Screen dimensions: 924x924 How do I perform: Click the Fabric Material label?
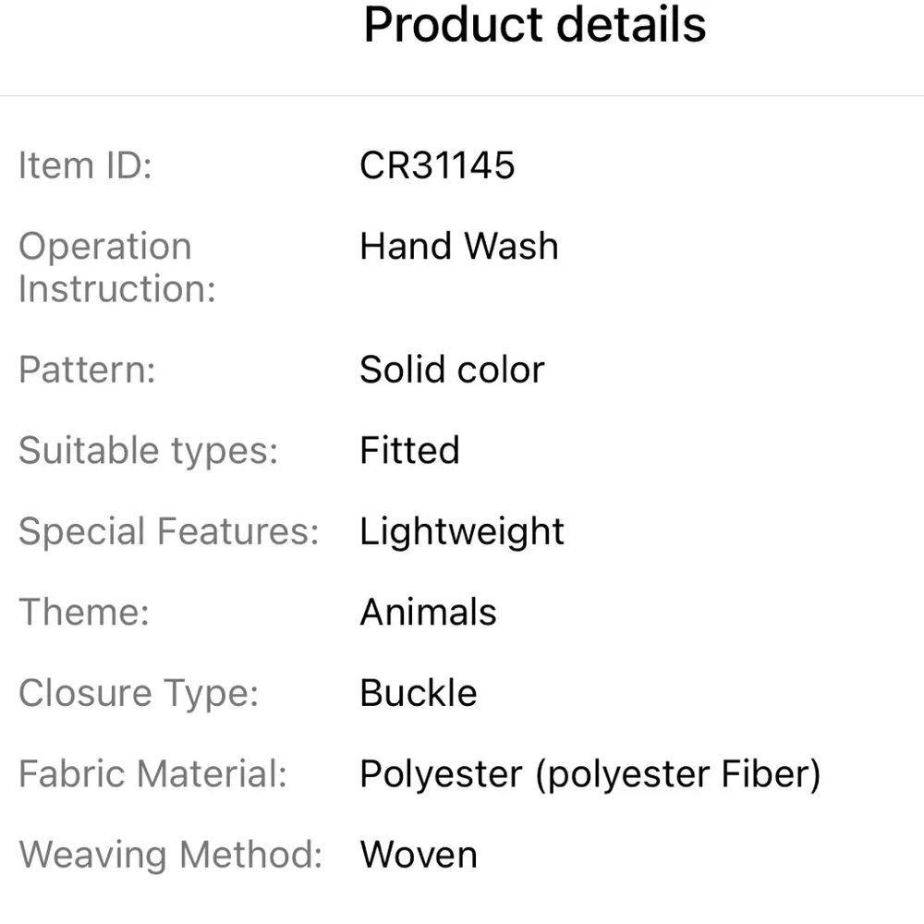(152, 774)
